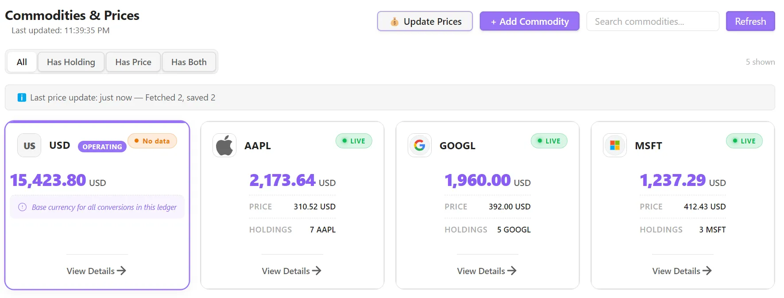Click the LIVE badge on MSFT card
Screen dimensions: 784x298
click(x=744, y=141)
